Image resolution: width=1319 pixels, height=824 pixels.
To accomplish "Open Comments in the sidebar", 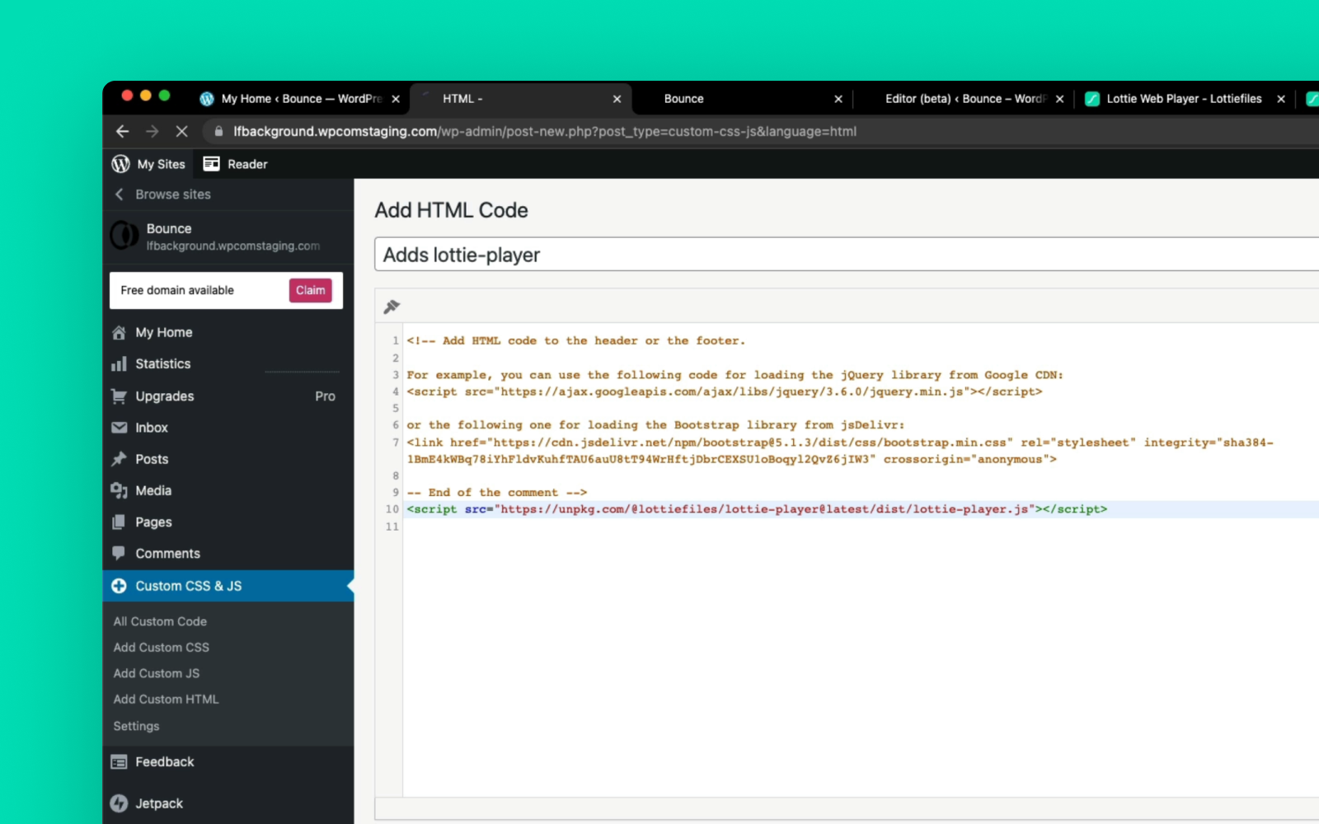I will coord(167,554).
